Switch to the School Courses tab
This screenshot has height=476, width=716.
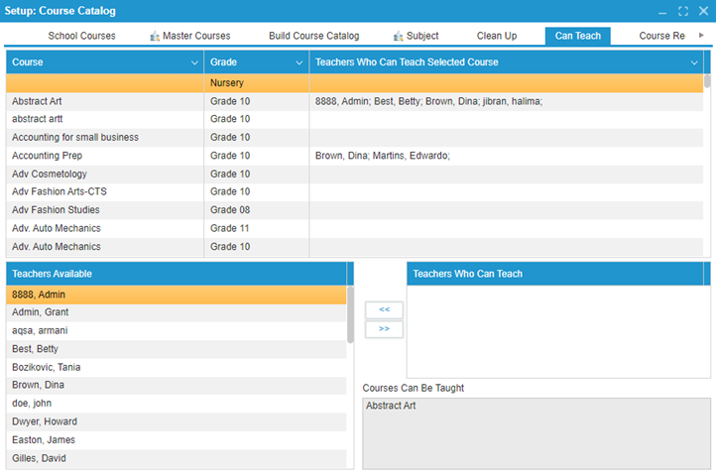coord(81,36)
